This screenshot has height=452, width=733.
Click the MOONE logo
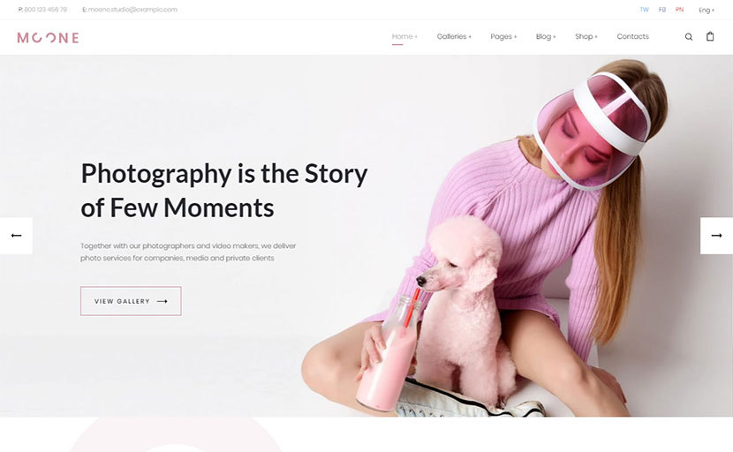point(48,38)
